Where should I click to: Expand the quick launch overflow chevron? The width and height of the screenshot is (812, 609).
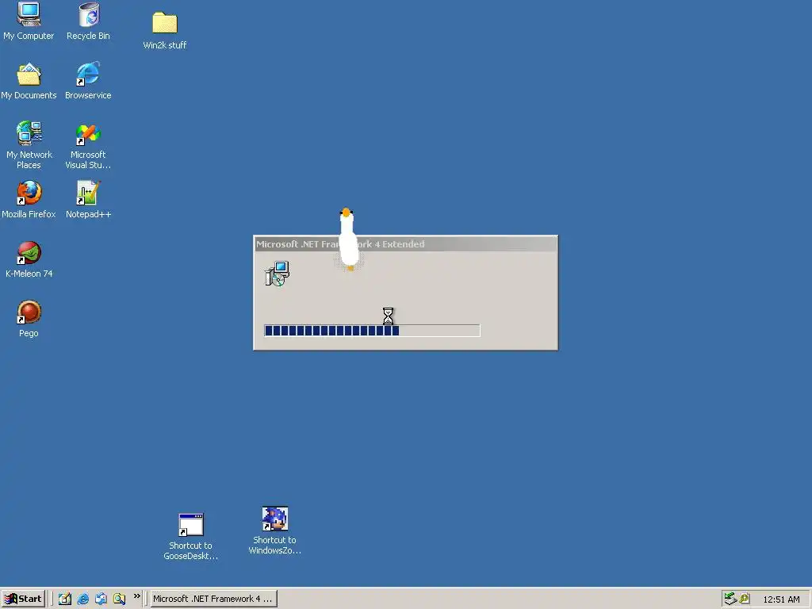(136, 596)
